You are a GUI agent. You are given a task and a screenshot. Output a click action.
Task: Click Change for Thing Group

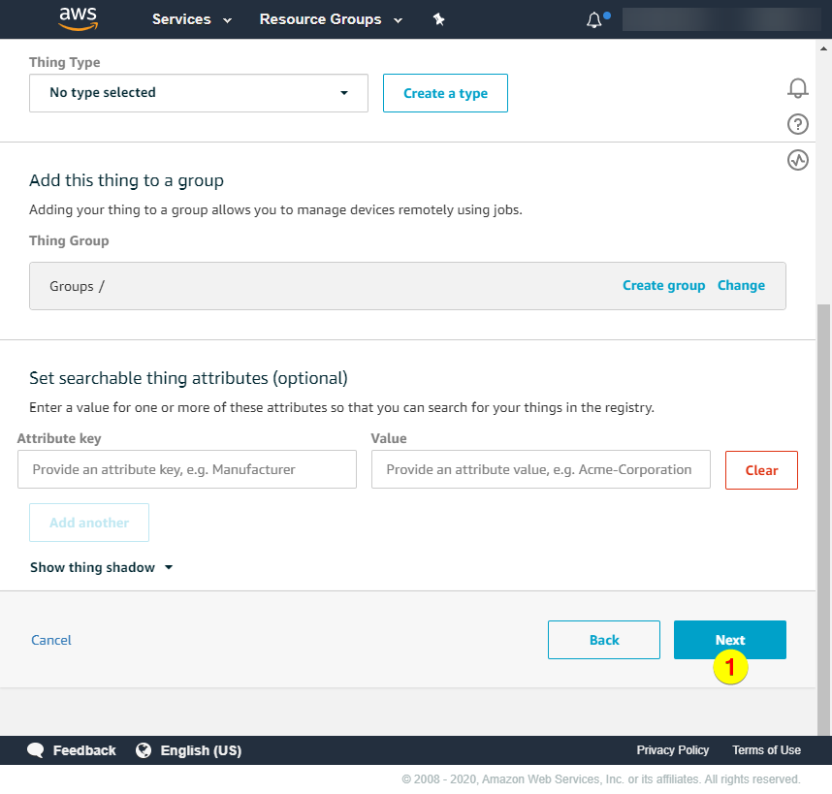(x=741, y=285)
